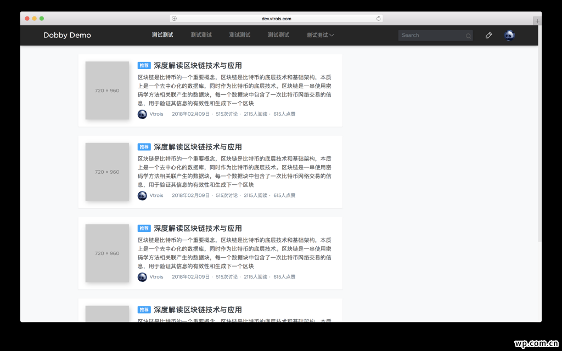Click 2115人阅读 in second article card
The image size is (562, 351).
click(256, 195)
